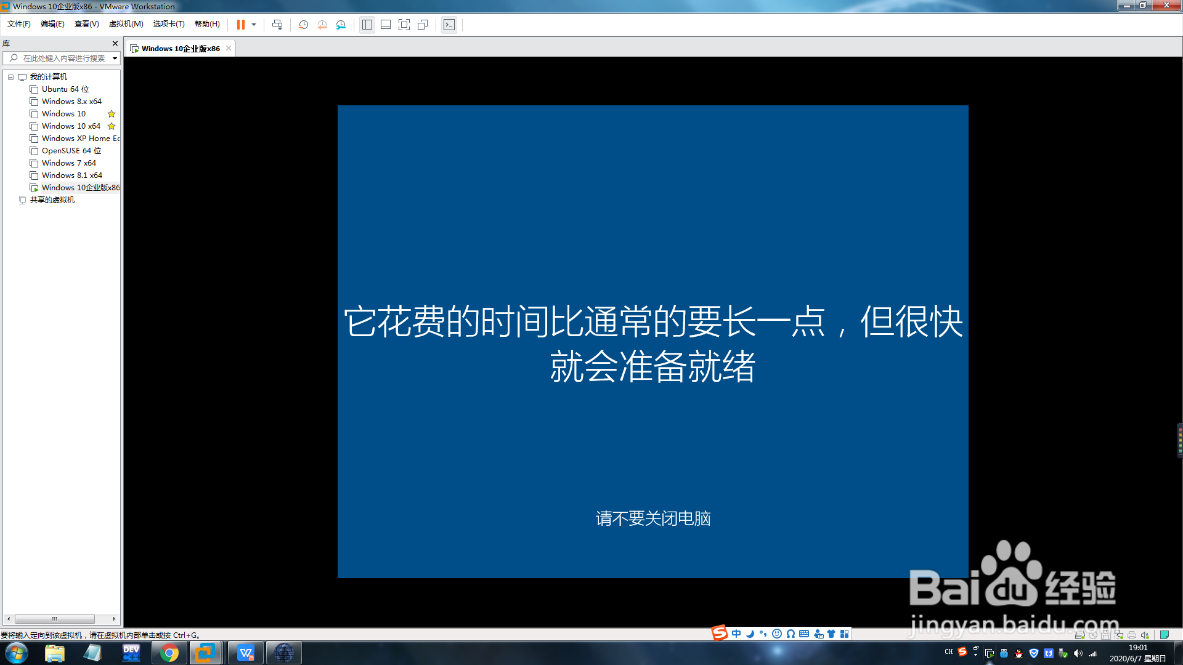The height and width of the screenshot is (665, 1183).
Task: Take a snapshot of this virtual machine
Action: click(303, 25)
